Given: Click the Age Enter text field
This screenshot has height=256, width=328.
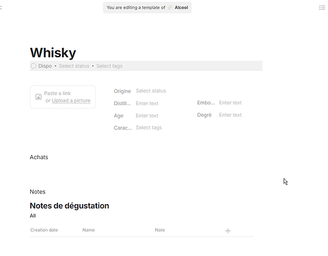Looking at the screenshot, I should point(147,115).
